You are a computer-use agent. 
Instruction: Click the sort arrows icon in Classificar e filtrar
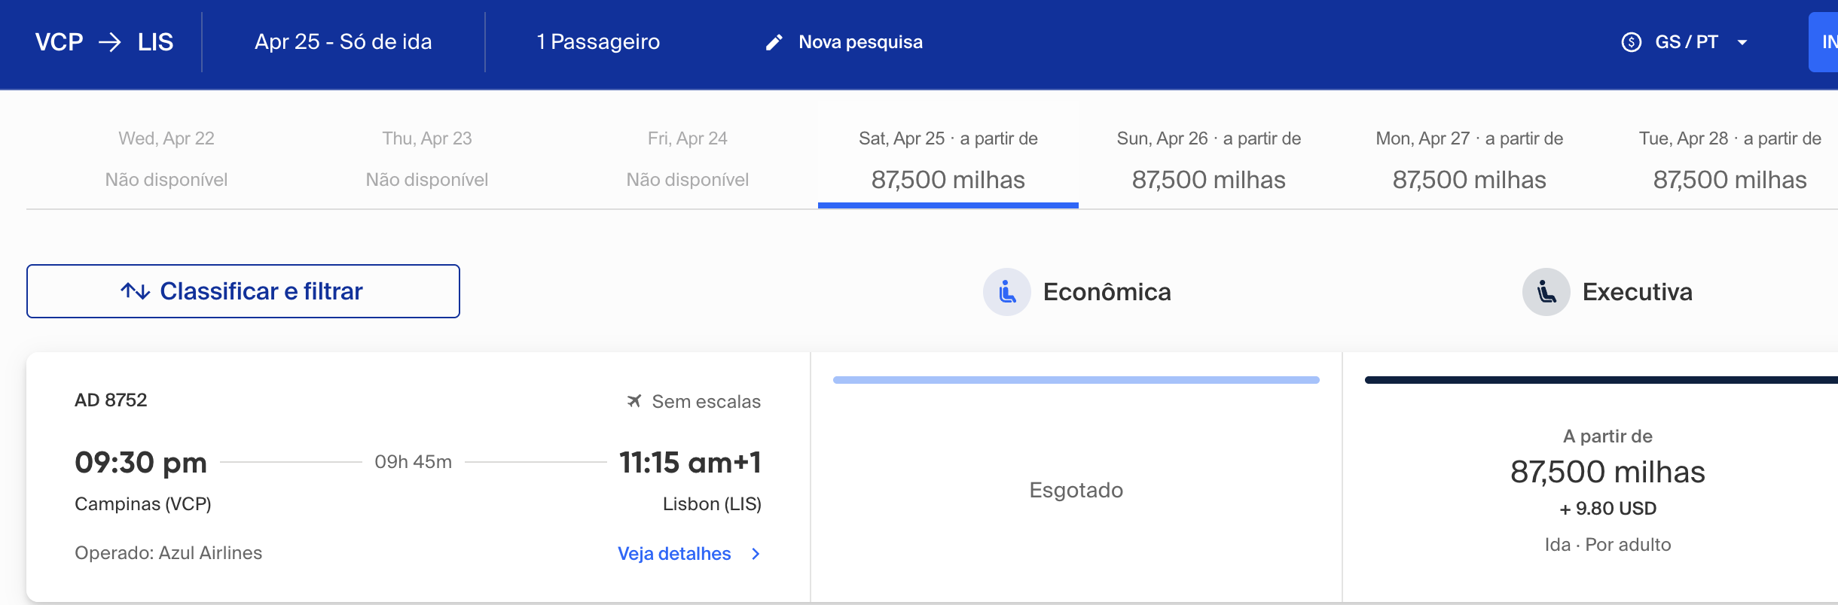click(136, 291)
